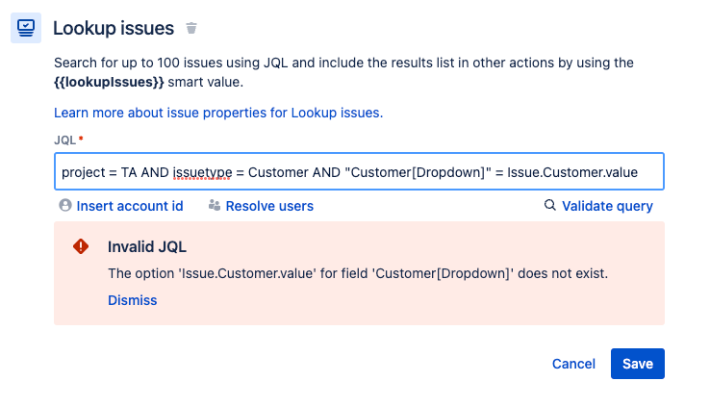
Task: Click the error description about Customer[Dropdown]
Action: pyautogui.click(x=358, y=273)
